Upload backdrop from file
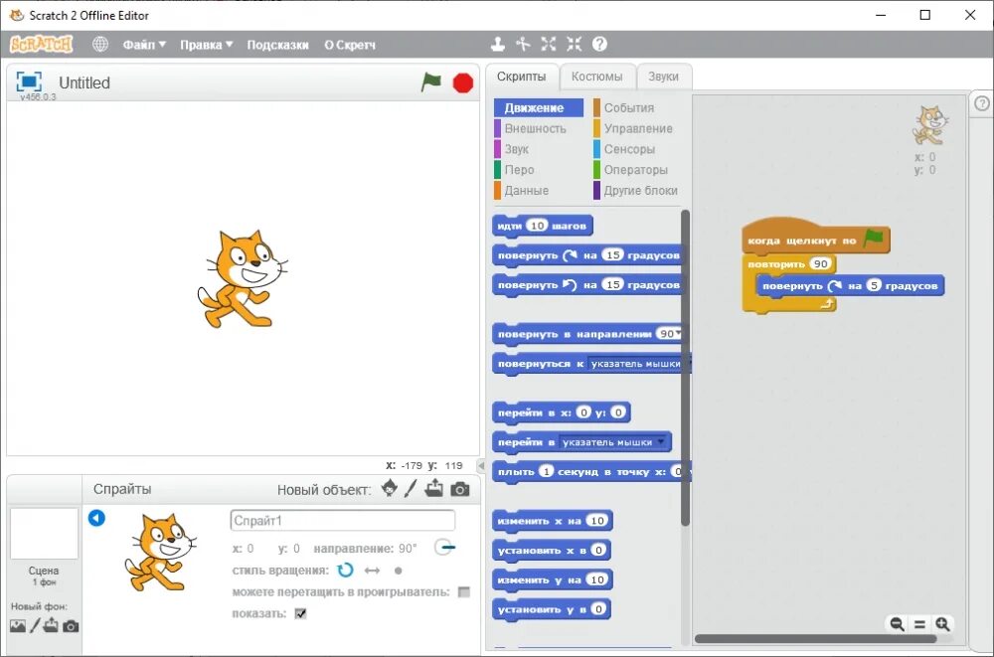 51,626
